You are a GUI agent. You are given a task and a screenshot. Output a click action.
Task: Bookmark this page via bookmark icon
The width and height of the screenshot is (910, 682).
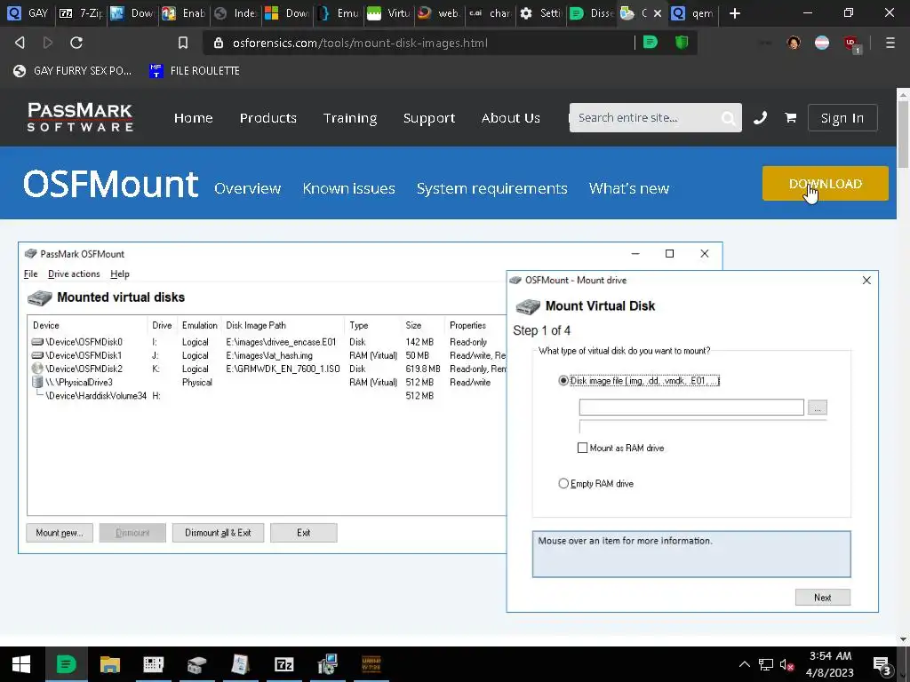(183, 43)
